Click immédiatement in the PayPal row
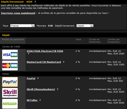The width and height of the screenshot is (127, 109). click(98, 79)
